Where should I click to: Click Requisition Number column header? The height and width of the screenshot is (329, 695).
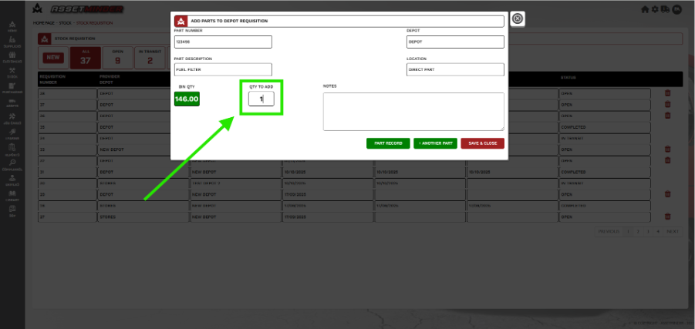(52, 79)
